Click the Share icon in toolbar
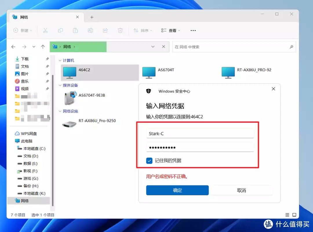Viewport: 313px width, 232px height. pyautogui.click(x=105, y=30)
